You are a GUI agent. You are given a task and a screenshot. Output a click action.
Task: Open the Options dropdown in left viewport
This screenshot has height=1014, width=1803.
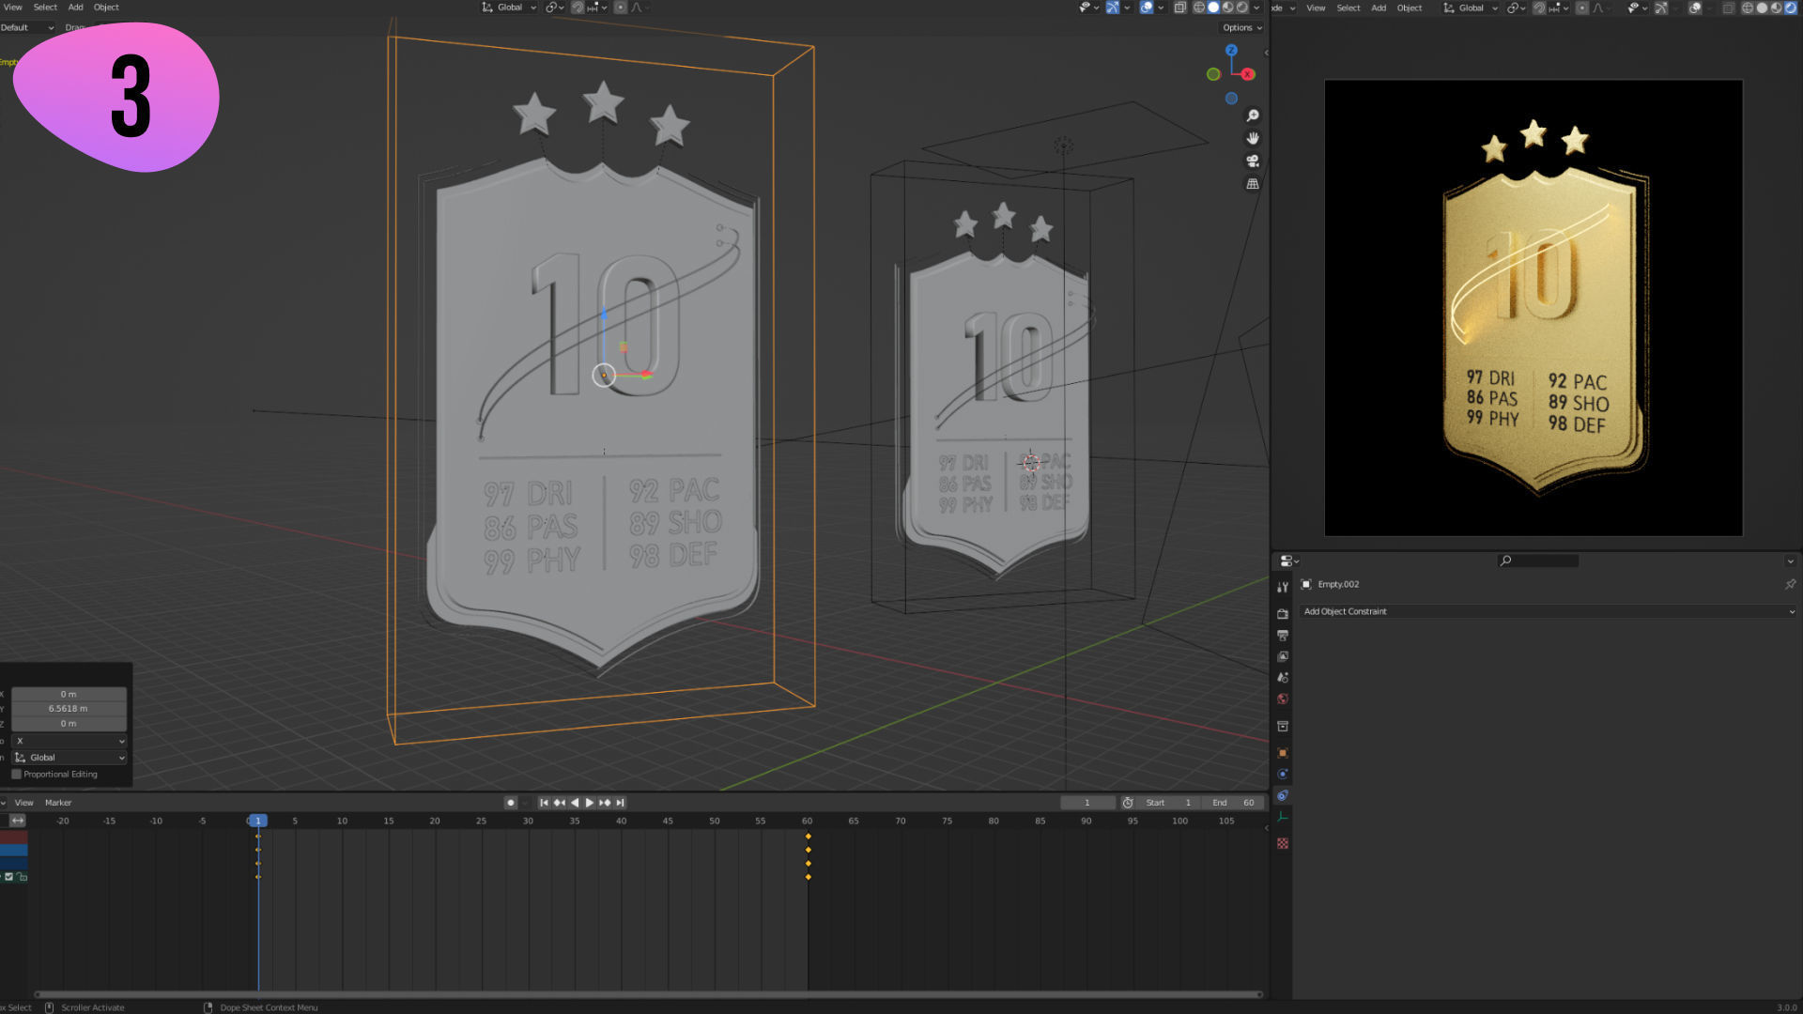point(1242,28)
